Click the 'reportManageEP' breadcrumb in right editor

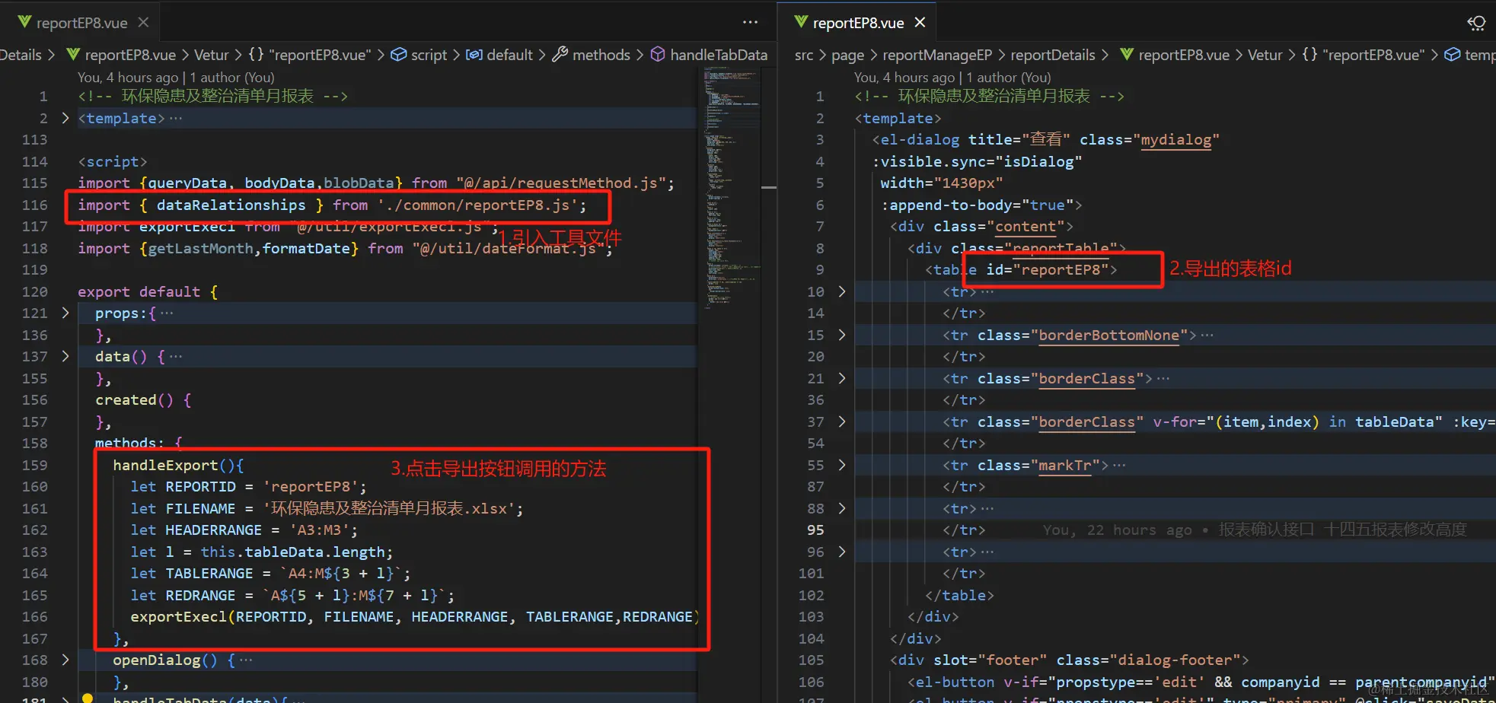click(x=937, y=55)
